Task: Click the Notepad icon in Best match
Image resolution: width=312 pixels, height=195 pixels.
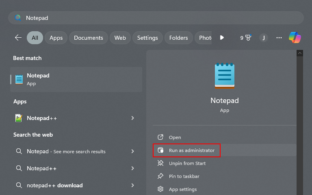Action: [19, 79]
